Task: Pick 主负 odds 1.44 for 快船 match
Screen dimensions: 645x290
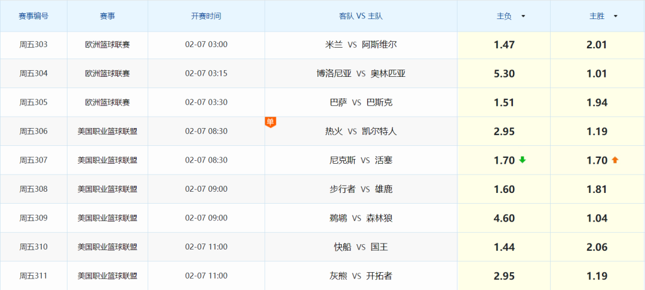Action: coord(504,247)
